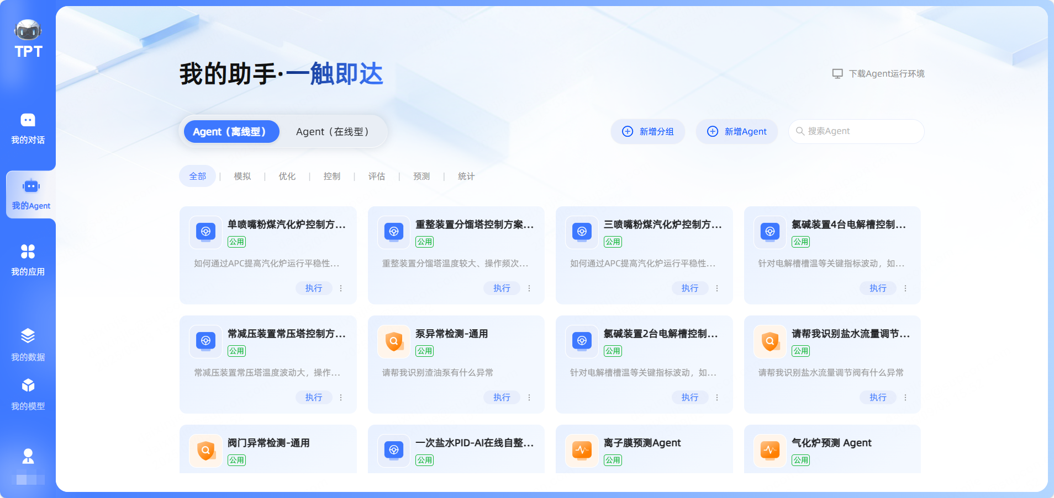
Task: Click the 离子膜预测Agent pulse icon
Action: pos(582,451)
